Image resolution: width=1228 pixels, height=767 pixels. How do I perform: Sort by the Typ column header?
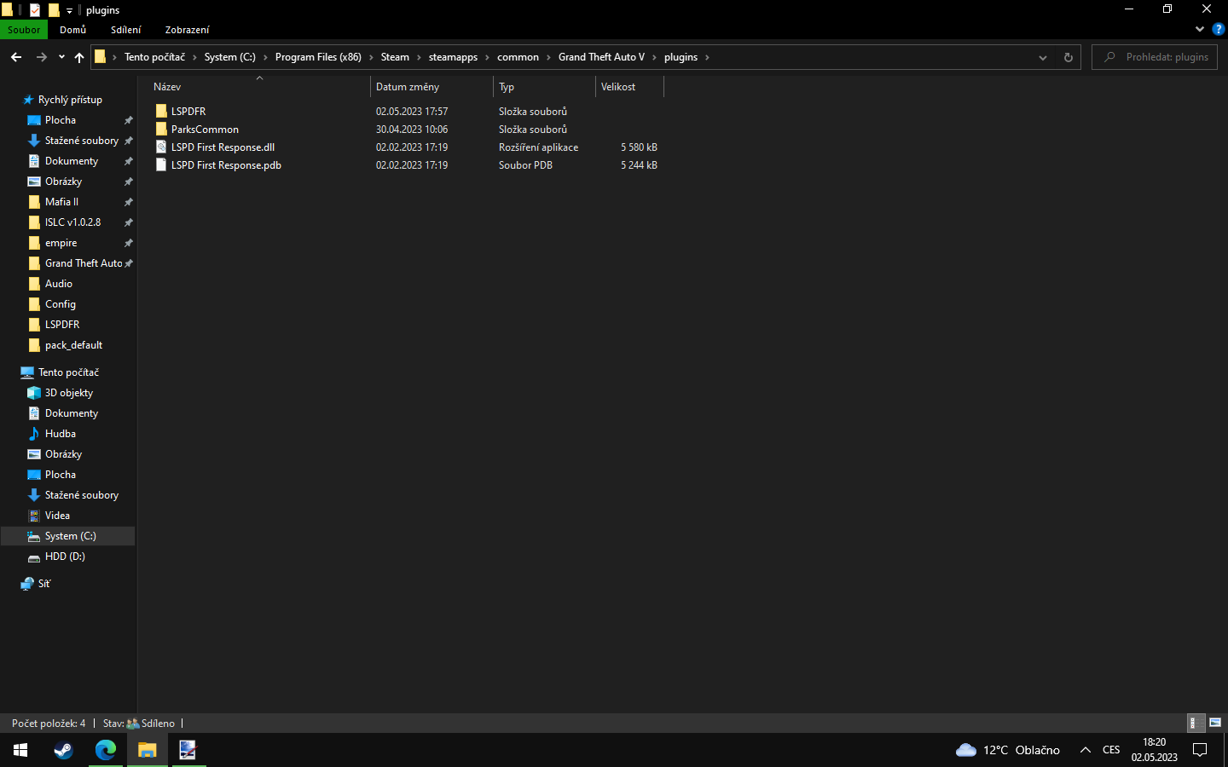coord(545,87)
